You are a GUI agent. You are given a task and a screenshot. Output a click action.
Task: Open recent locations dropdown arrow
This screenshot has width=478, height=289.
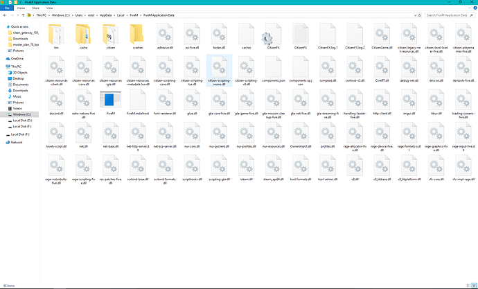coord(18,15)
